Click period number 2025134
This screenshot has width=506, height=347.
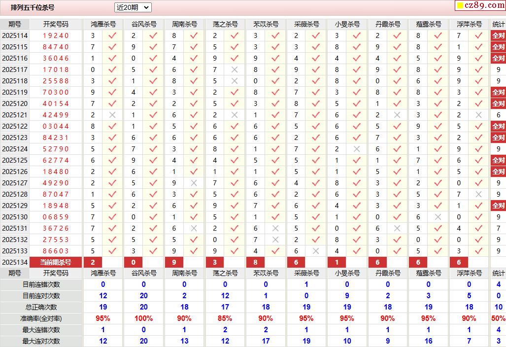[15, 262]
